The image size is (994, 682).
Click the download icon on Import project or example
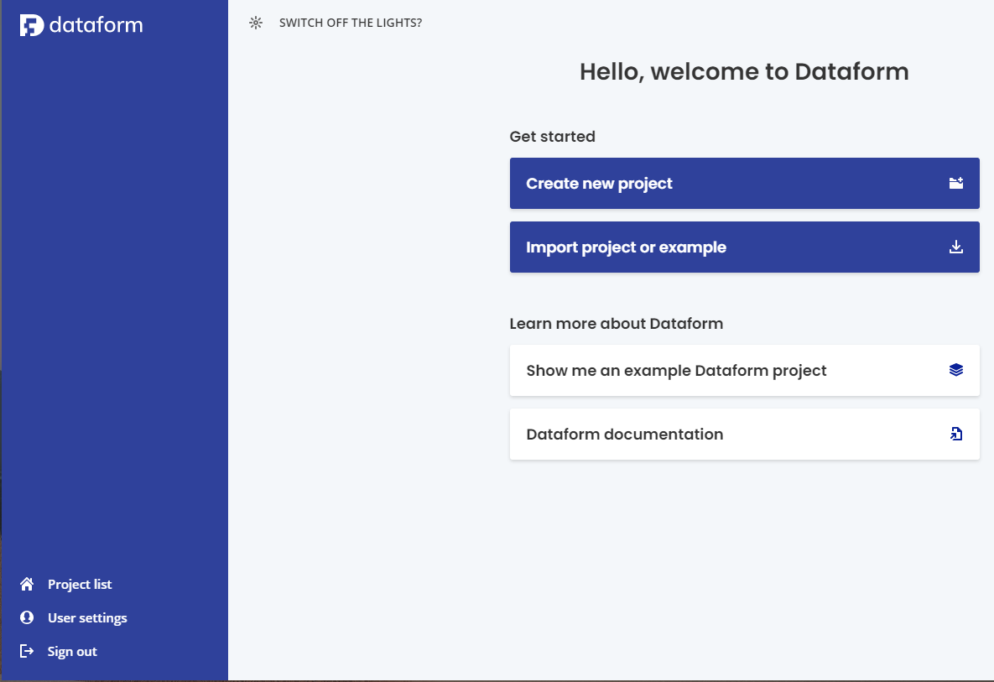pos(956,247)
